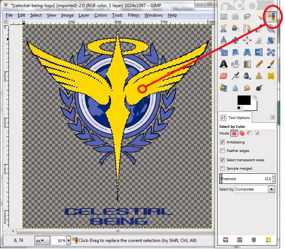
Task: Set mode to add to selection
Action: point(242,133)
